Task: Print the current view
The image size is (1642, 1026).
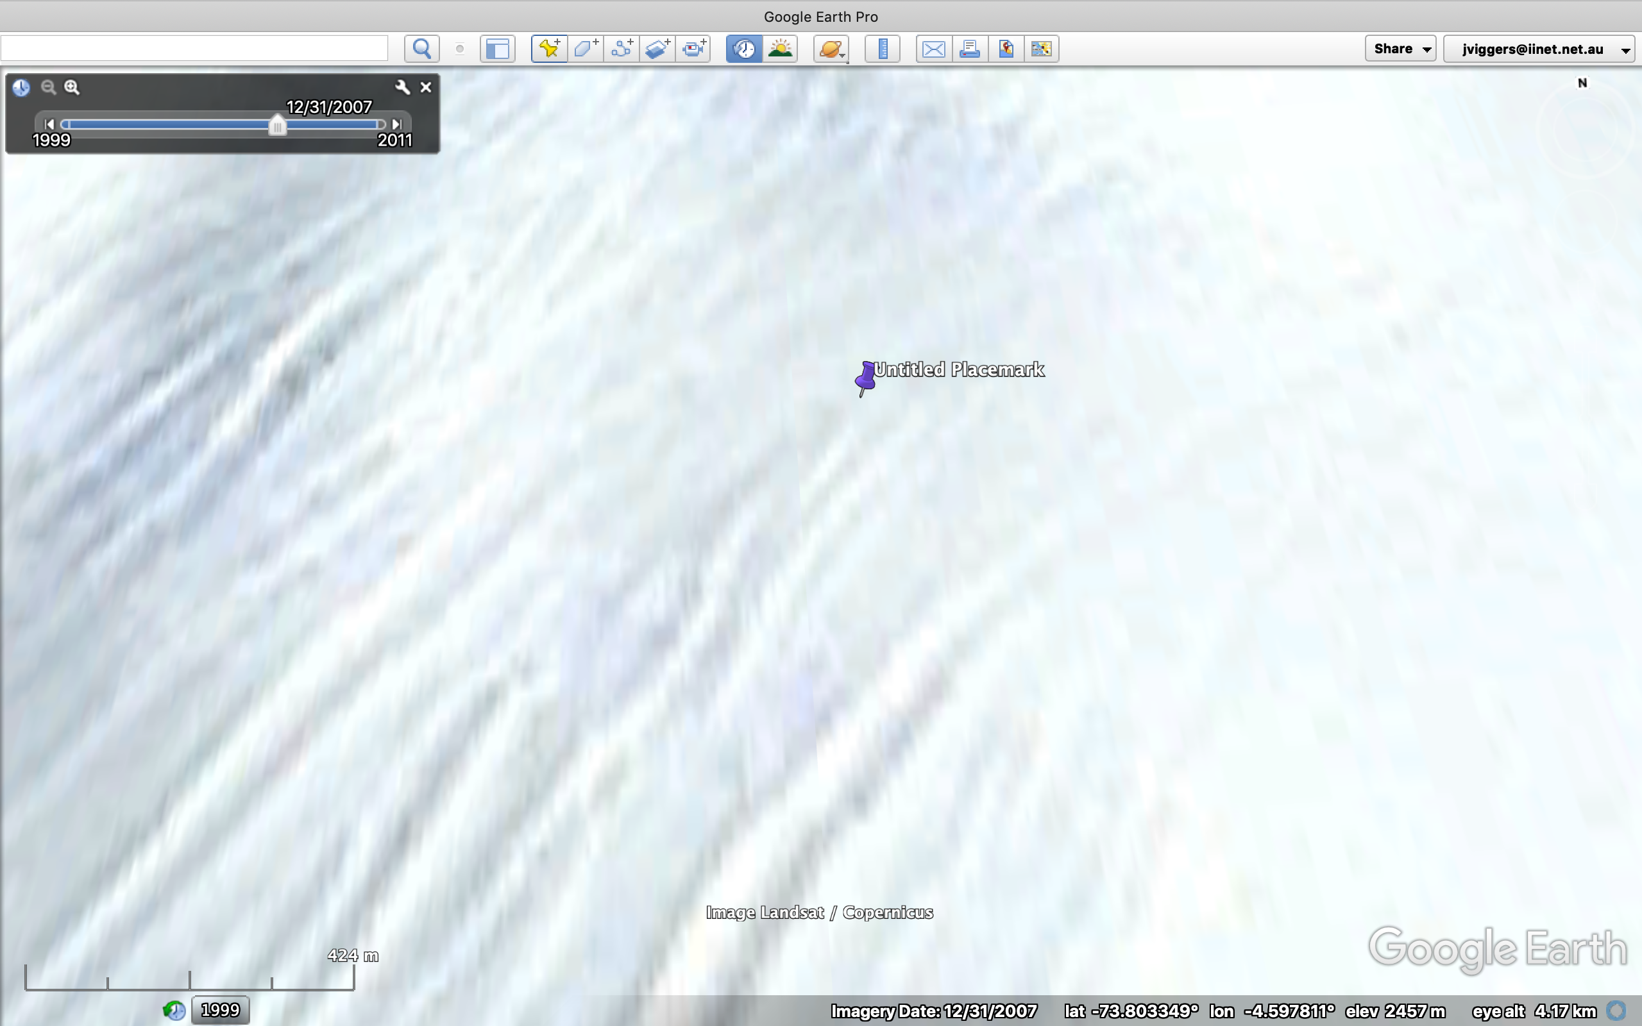Action: click(x=970, y=48)
